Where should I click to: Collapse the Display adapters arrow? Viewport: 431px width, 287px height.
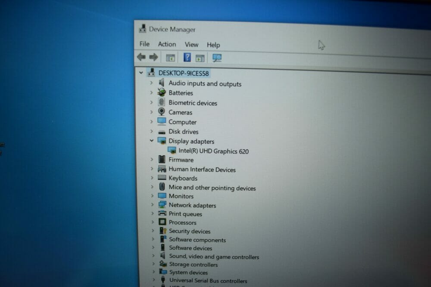tap(151, 140)
